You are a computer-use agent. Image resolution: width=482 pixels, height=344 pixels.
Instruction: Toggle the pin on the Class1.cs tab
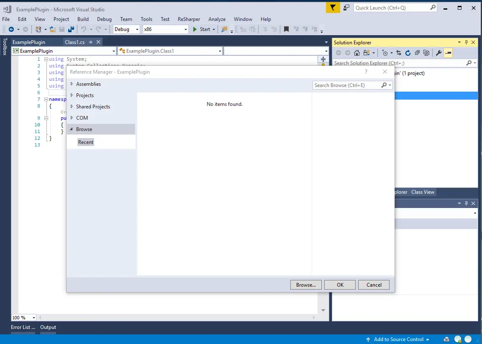(x=90, y=42)
